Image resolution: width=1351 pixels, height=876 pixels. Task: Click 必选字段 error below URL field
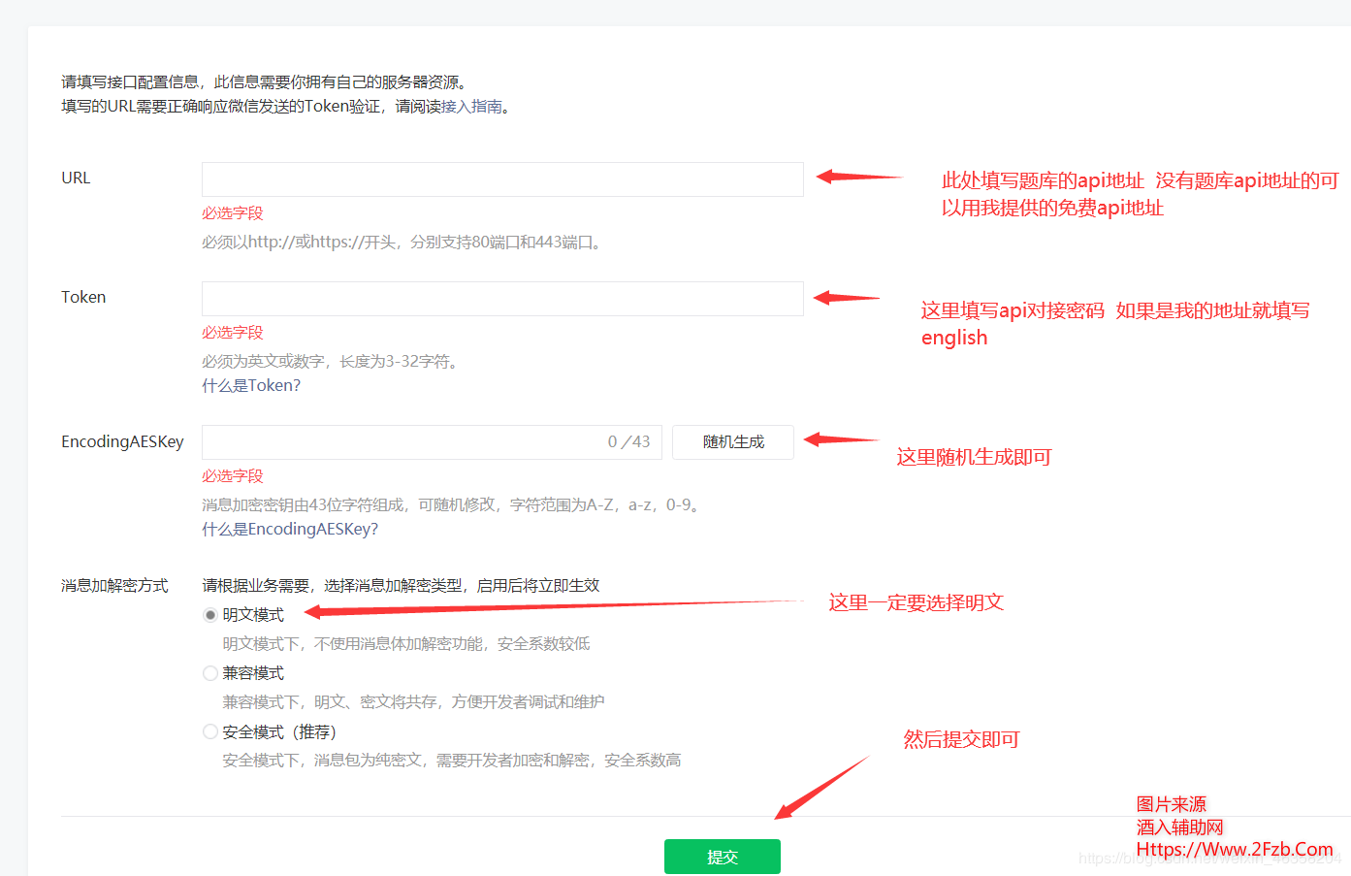pos(233,213)
